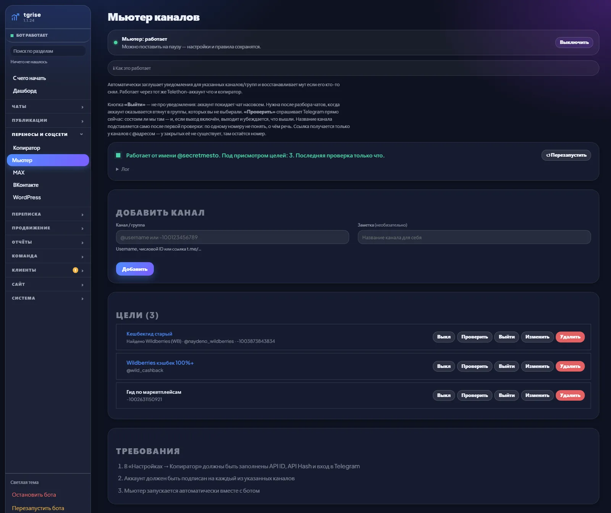The width and height of the screenshot is (611, 513).
Task: Select Мьютер in the sidebar
Action: (48, 160)
